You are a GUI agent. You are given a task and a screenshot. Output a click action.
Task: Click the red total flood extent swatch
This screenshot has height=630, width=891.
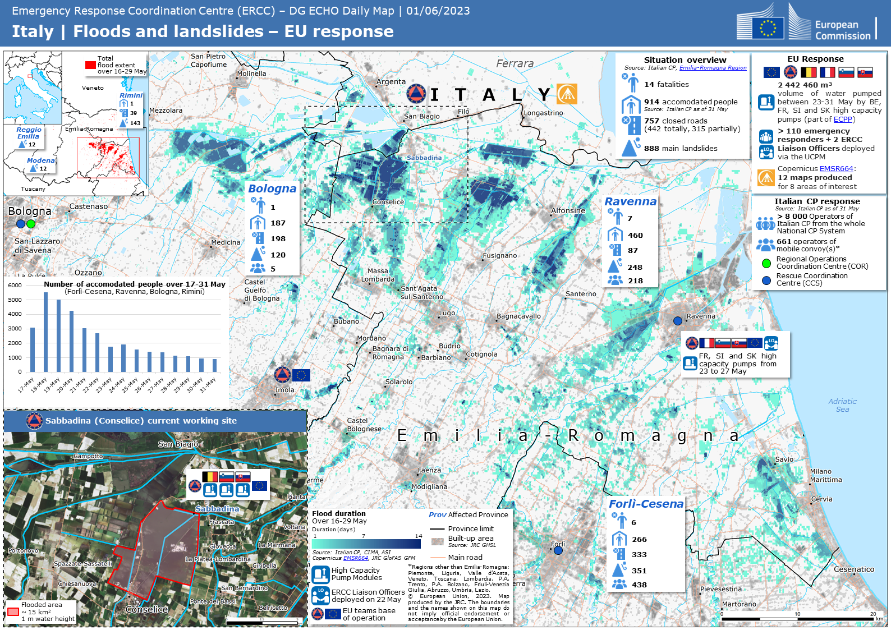90,65
